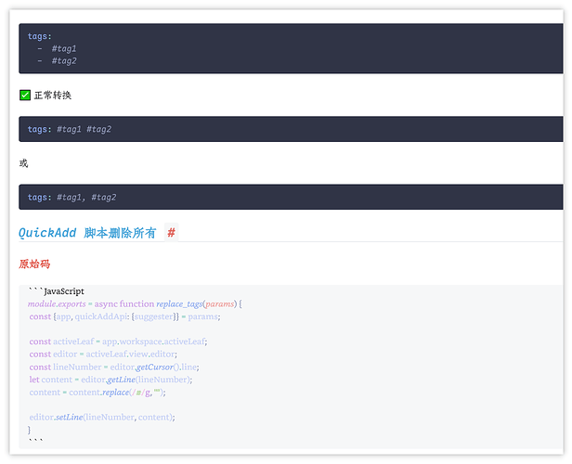
Task: Click the 'editor.setLine(lineNumber, content)' line
Action: [102, 417]
